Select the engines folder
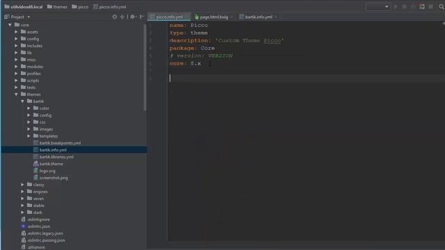445x250 pixels. 38,192
